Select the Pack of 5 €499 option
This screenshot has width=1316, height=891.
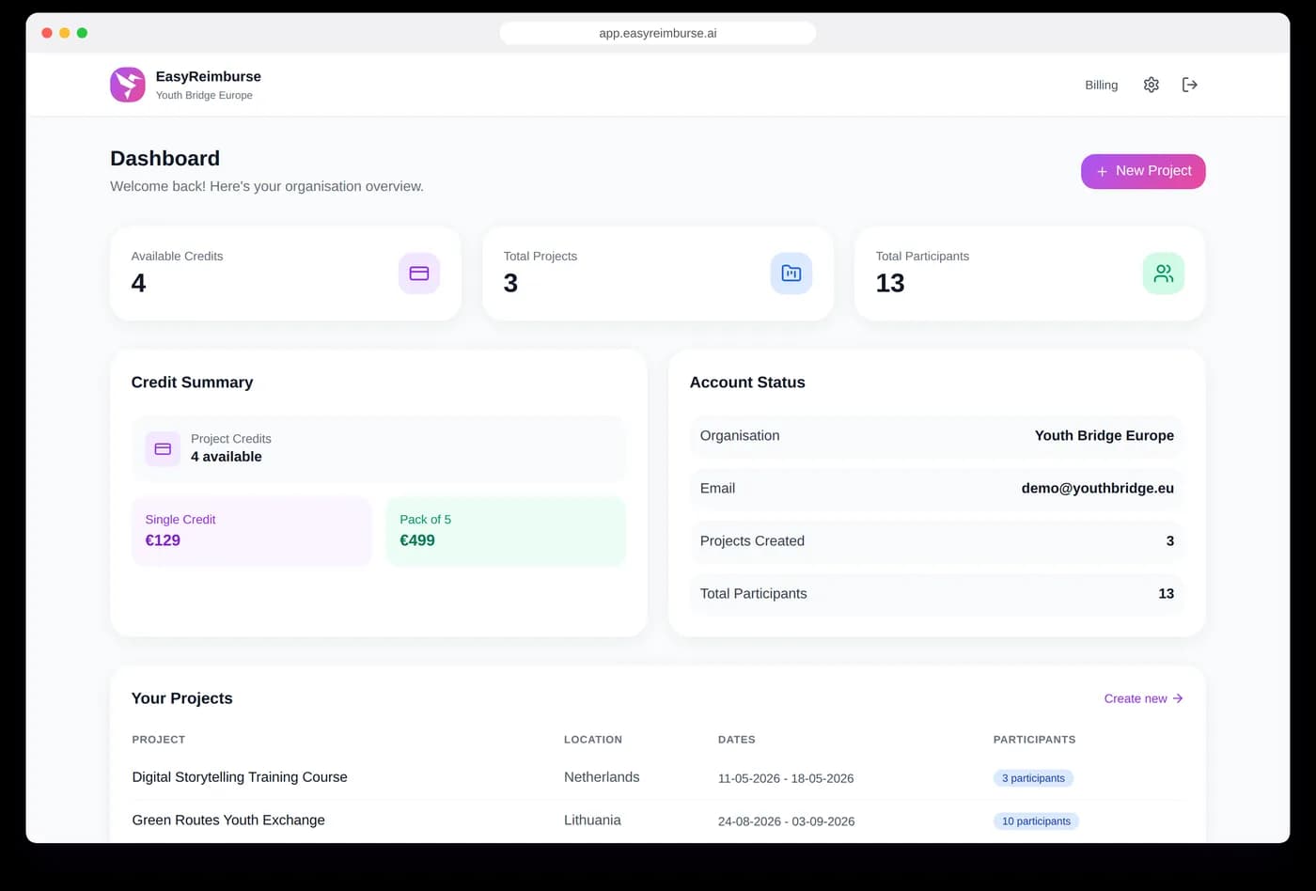pos(506,531)
